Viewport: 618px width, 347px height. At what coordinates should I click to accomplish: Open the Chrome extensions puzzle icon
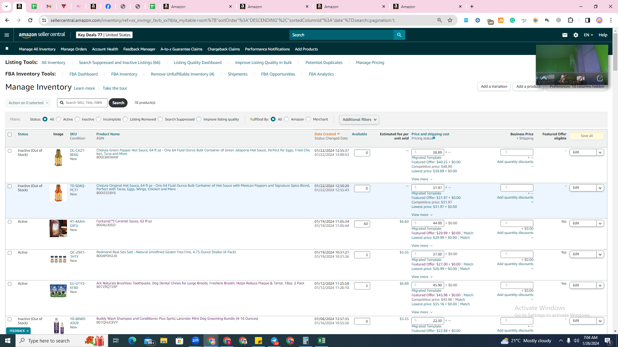(x=571, y=20)
